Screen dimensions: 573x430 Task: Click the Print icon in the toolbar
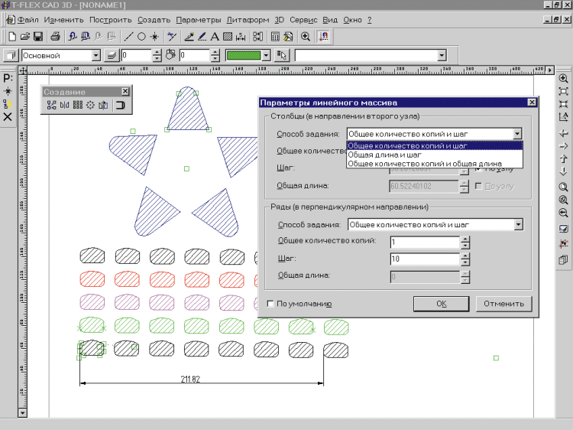[x=55, y=36]
